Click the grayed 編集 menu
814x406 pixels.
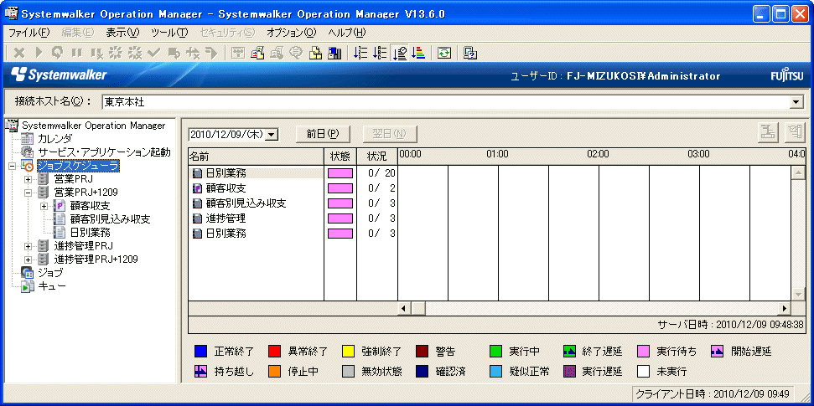tap(78, 32)
